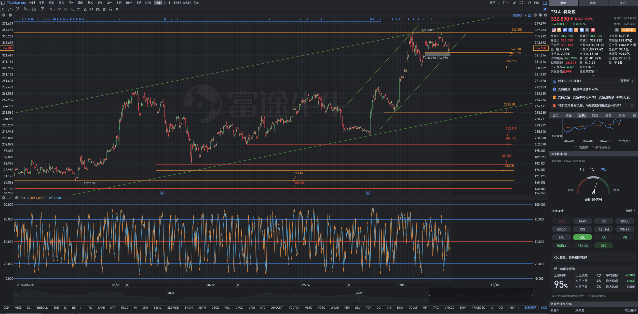The width and height of the screenshot is (638, 314).
Task: Open the 评论 comments tab
Action: (623, 3)
